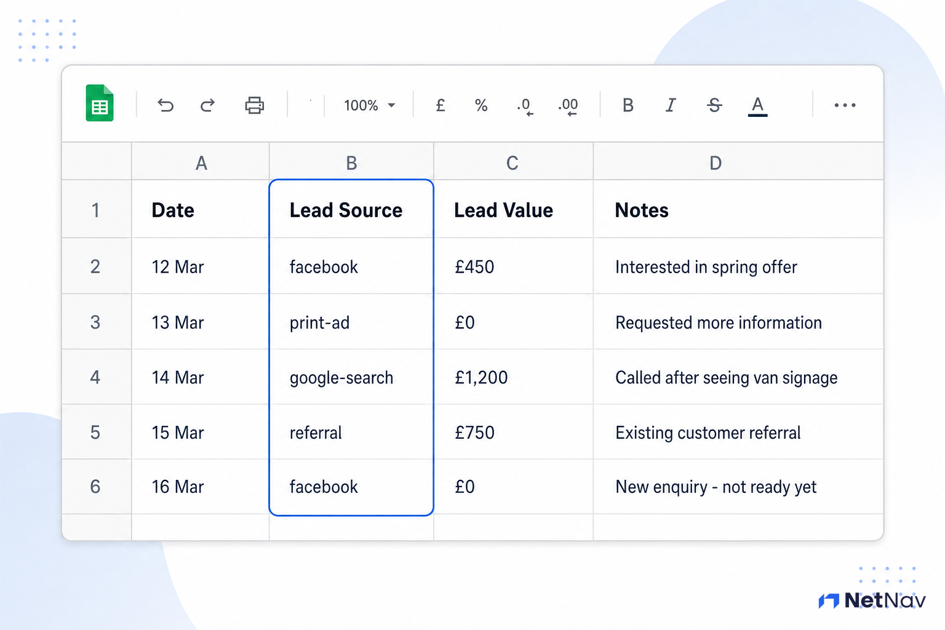
Task: Select the 14 Mar cell
Action: tap(201, 377)
